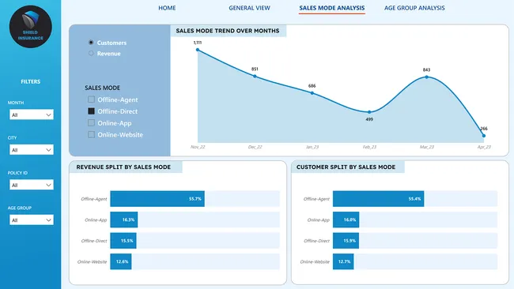The width and height of the screenshot is (514, 289).
Task: Open the HOME tab
Action: (x=167, y=8)
